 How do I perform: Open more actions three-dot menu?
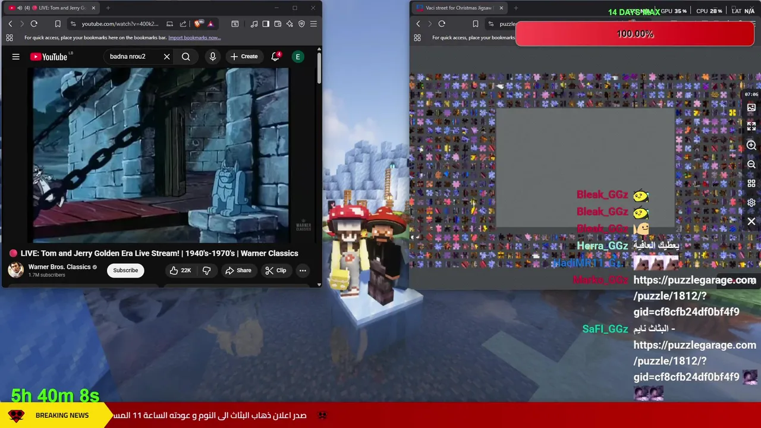[x=303, y=270]
